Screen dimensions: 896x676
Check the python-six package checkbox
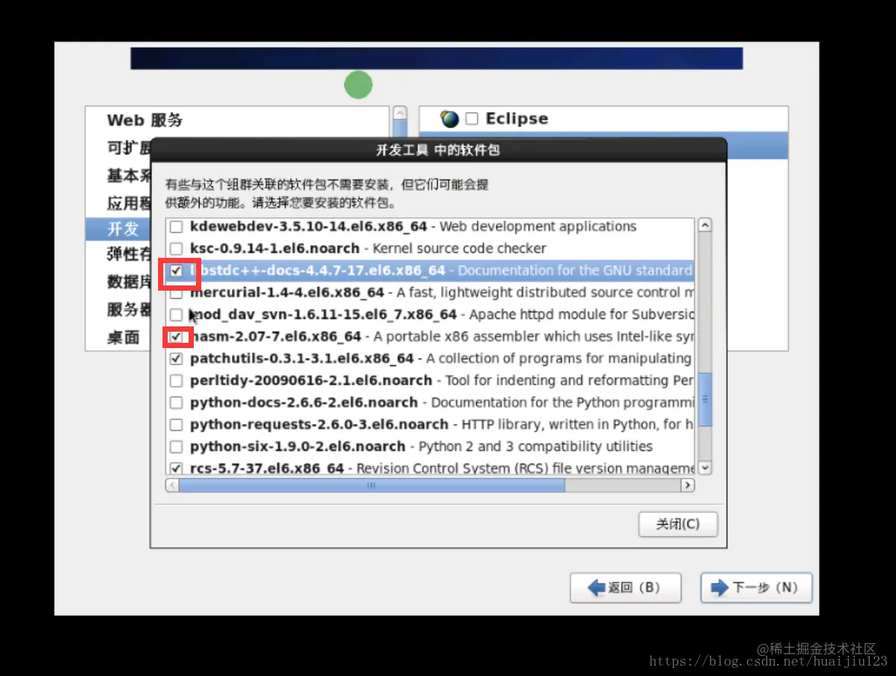tap(176, 447)
